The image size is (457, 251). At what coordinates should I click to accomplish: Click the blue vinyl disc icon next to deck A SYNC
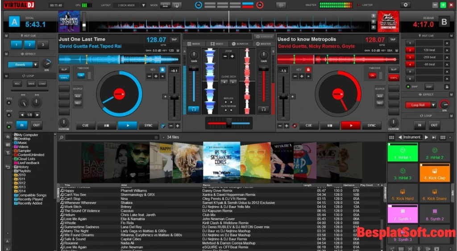click(163, 126)
